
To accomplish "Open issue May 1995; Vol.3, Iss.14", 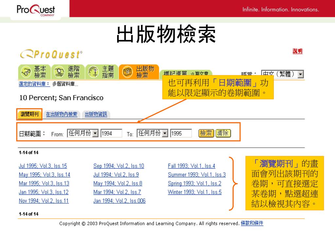I will tap(44, 175).
